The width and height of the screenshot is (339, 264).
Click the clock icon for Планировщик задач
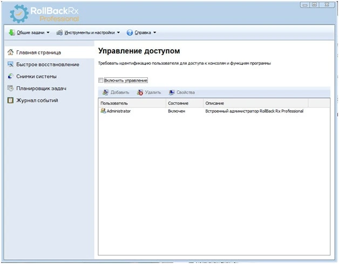[x=10, y=88]
